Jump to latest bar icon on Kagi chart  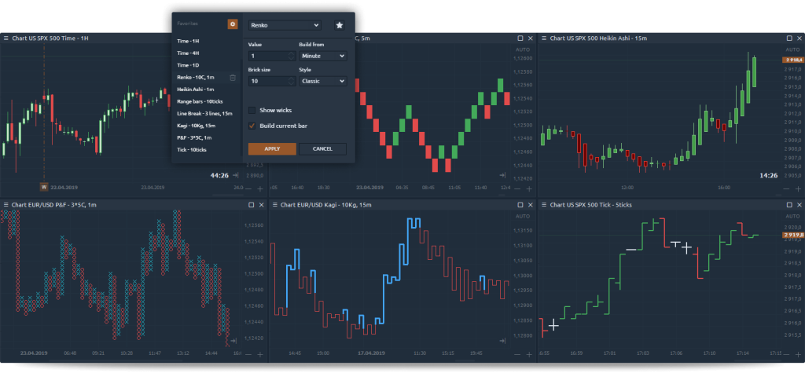pyautogui.click(x=502, y=341)
